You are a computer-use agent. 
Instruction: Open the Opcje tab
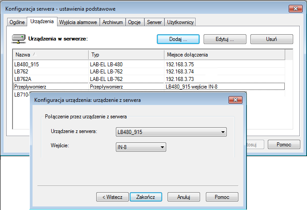[x=135, y=22]
